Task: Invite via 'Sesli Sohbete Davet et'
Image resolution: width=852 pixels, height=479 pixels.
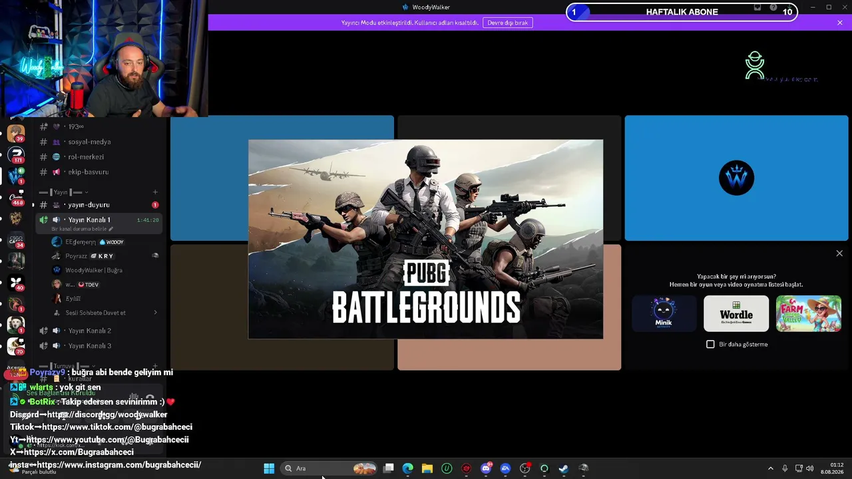Action: pyautogui.click(x=95, y=313)
